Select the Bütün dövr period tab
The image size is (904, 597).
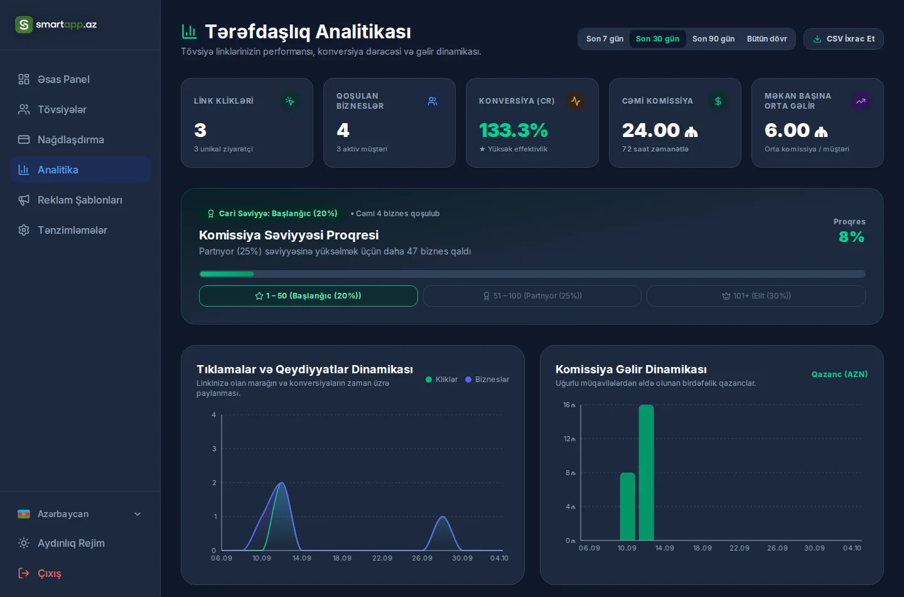click(x=767, y=39)
